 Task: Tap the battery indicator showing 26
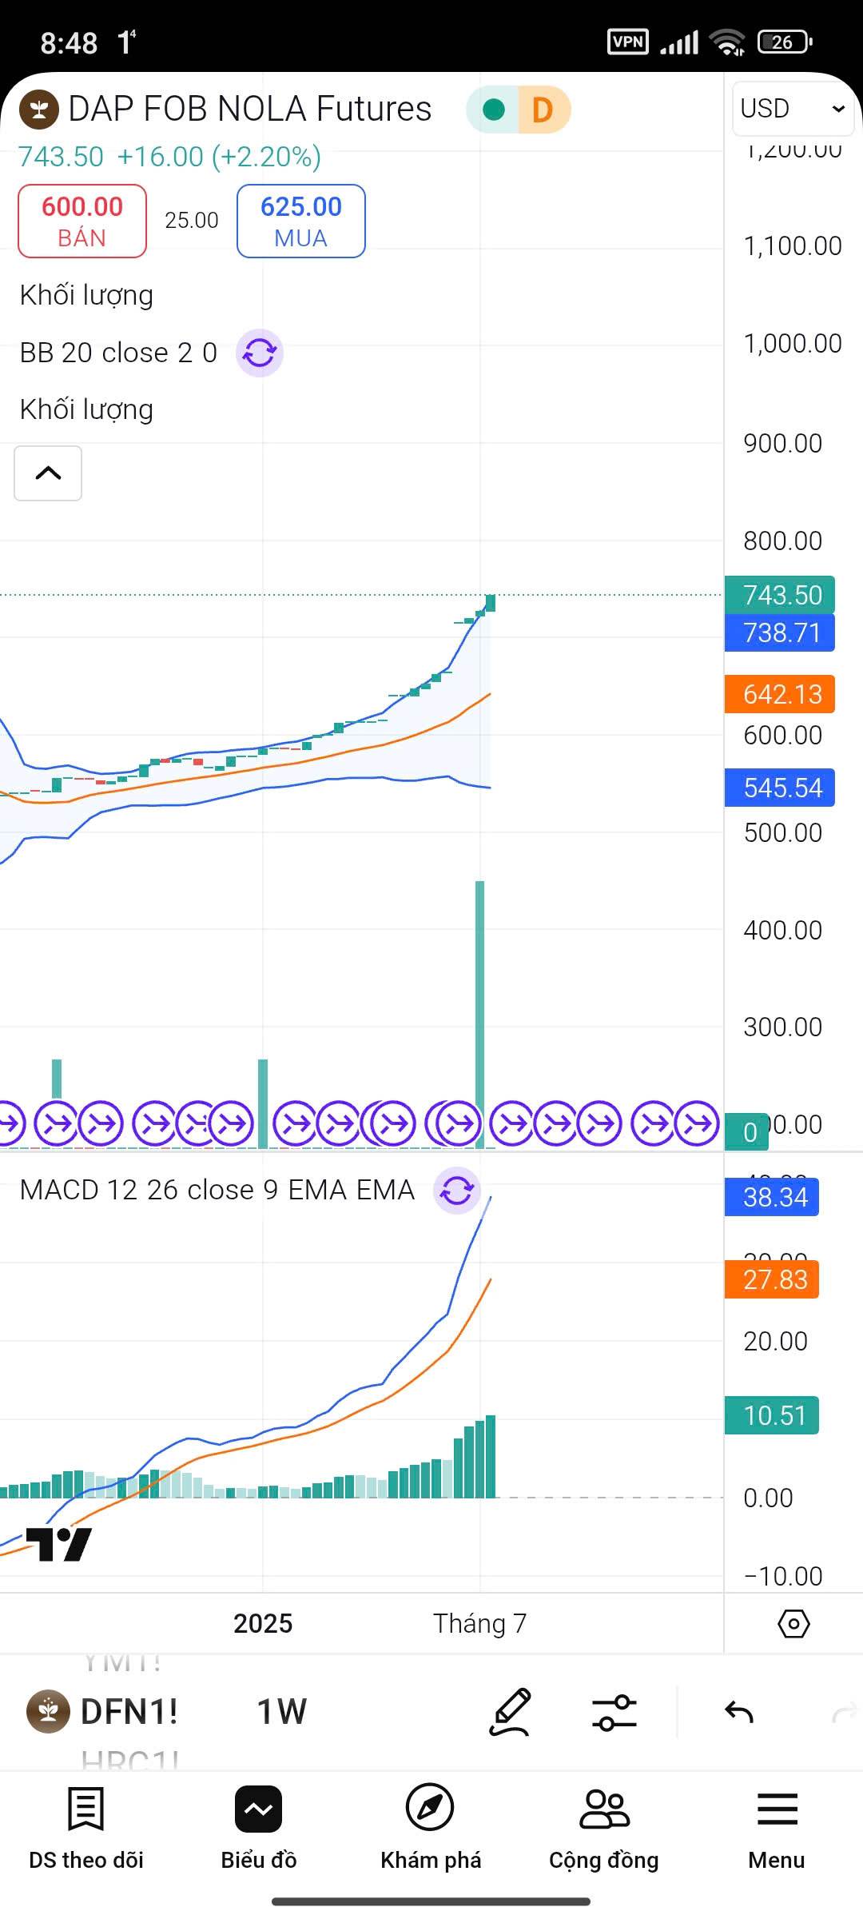click(785, 42)
